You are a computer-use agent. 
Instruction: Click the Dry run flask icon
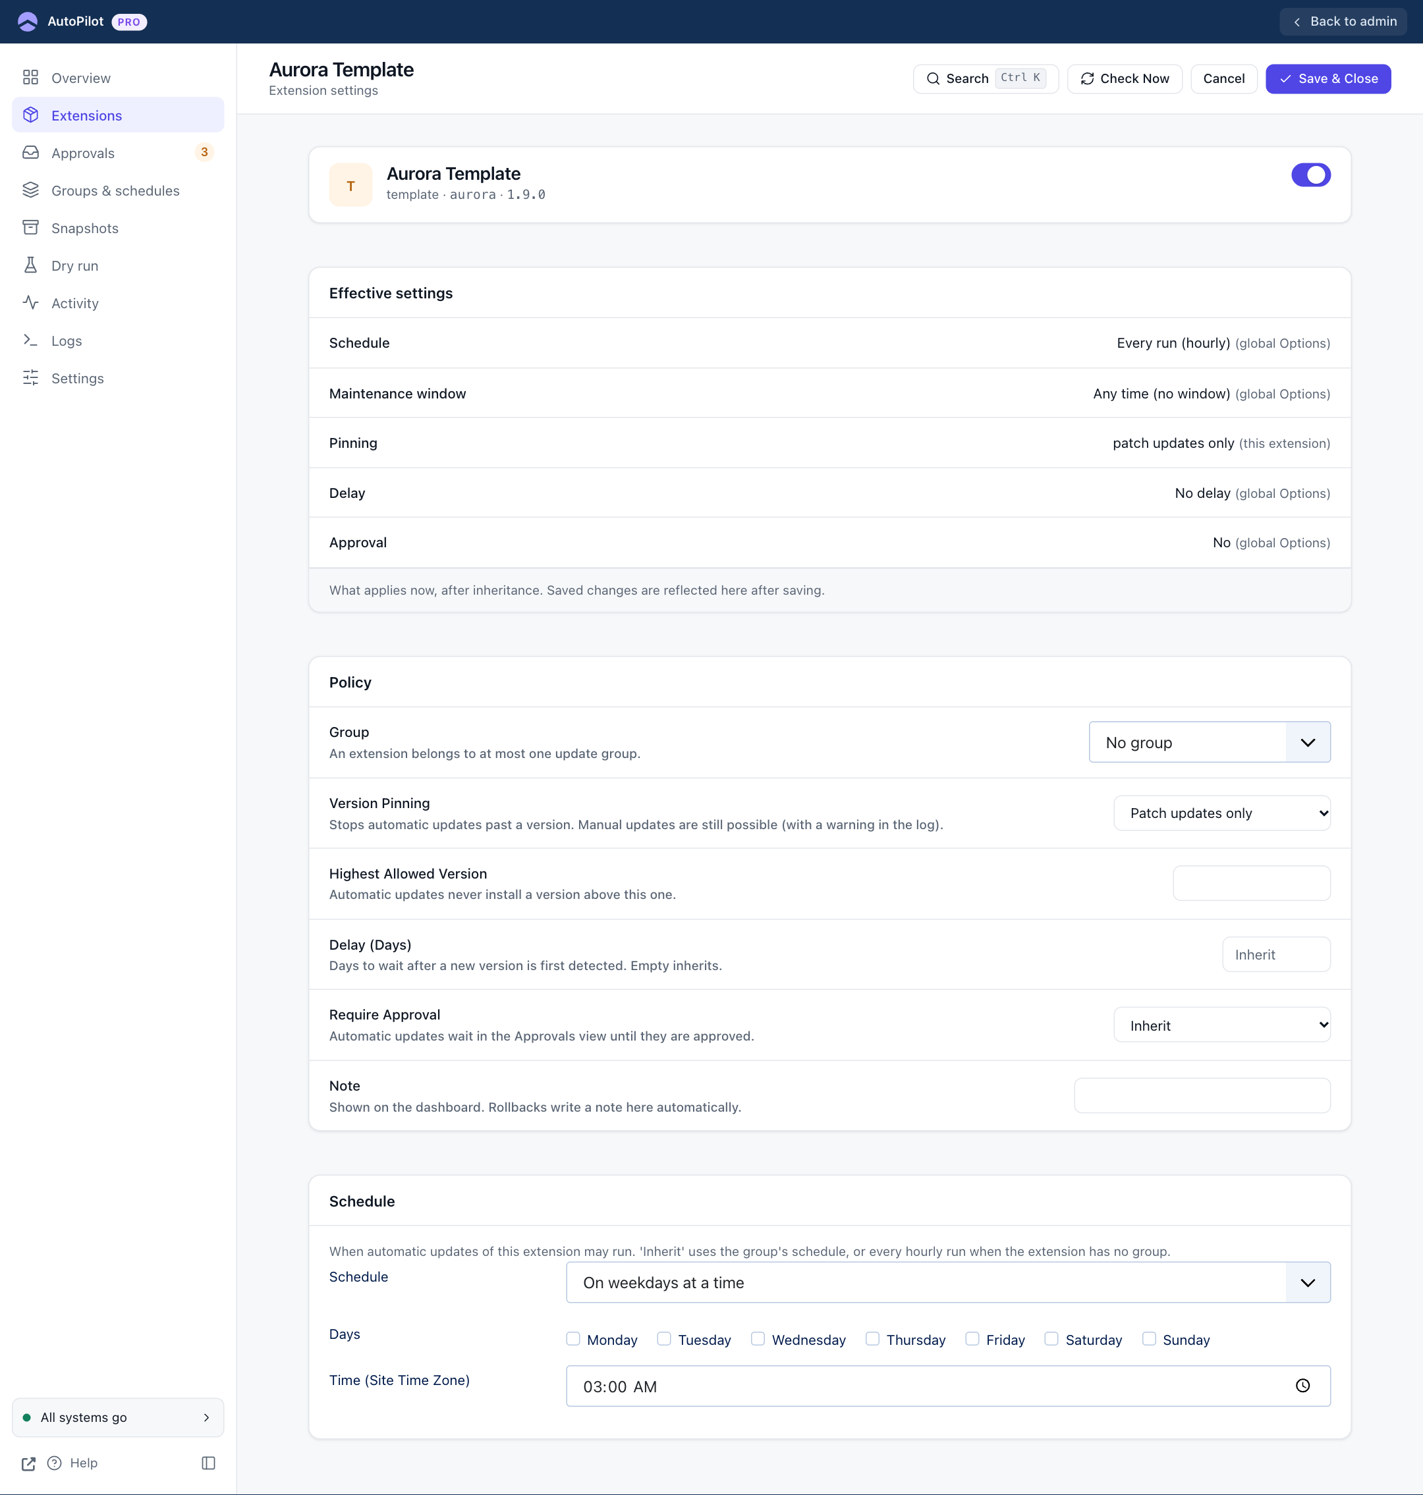click(30, 265)
